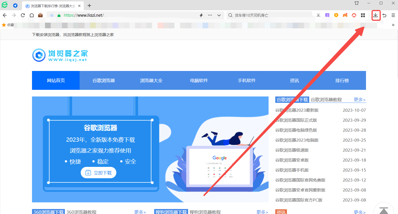Select 排行榜 in the navigation menu

click(x=342, y=80)
